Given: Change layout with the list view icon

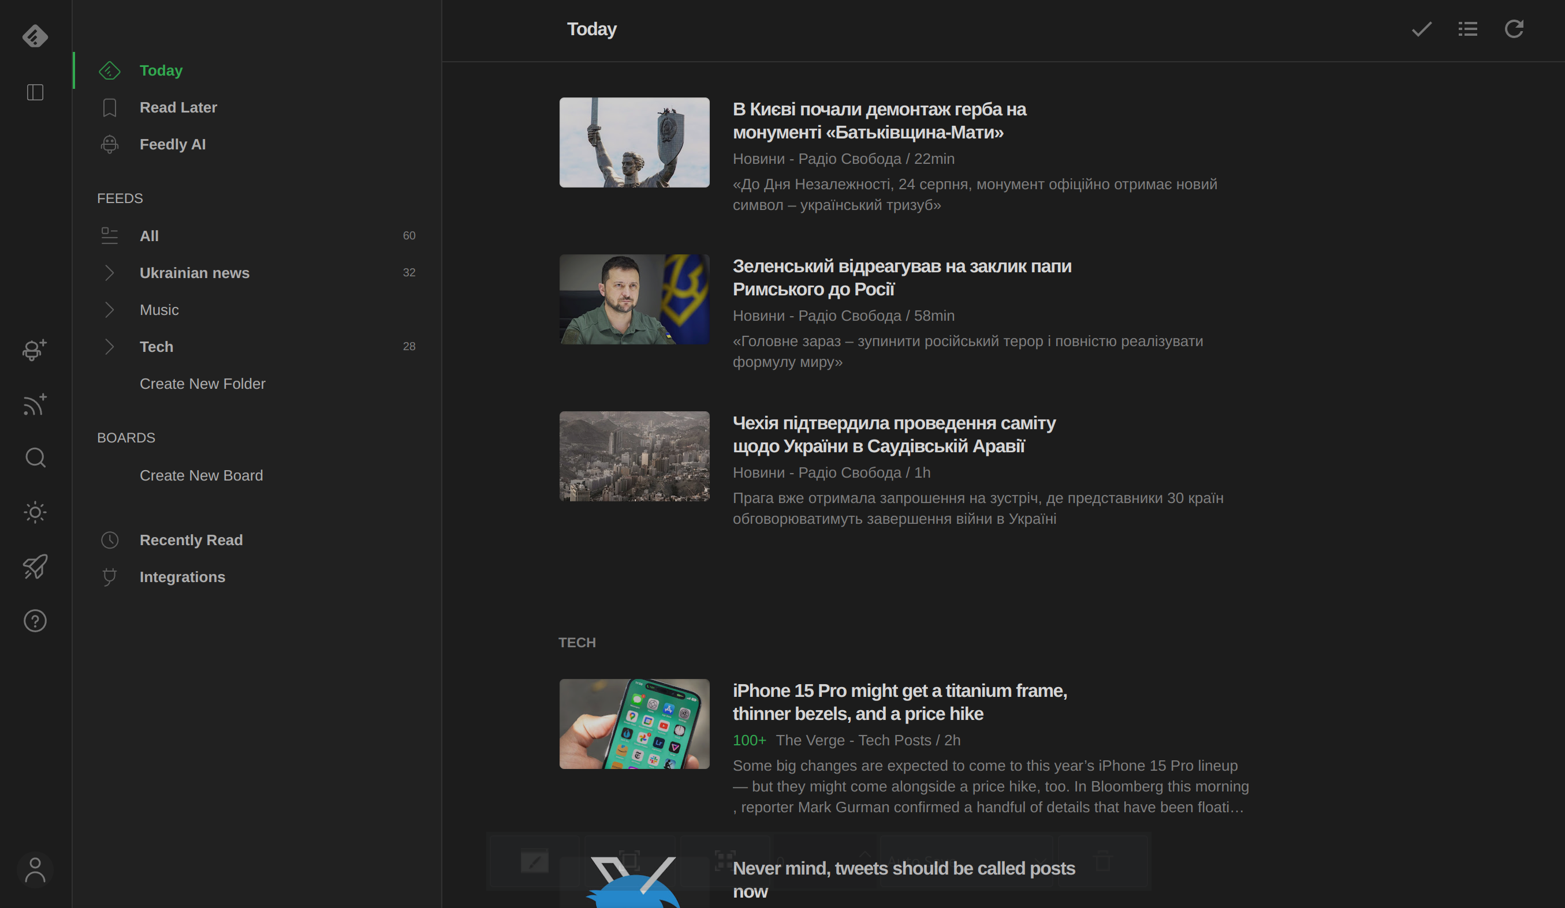Looking at the screenshot, I should [1467, 29].
